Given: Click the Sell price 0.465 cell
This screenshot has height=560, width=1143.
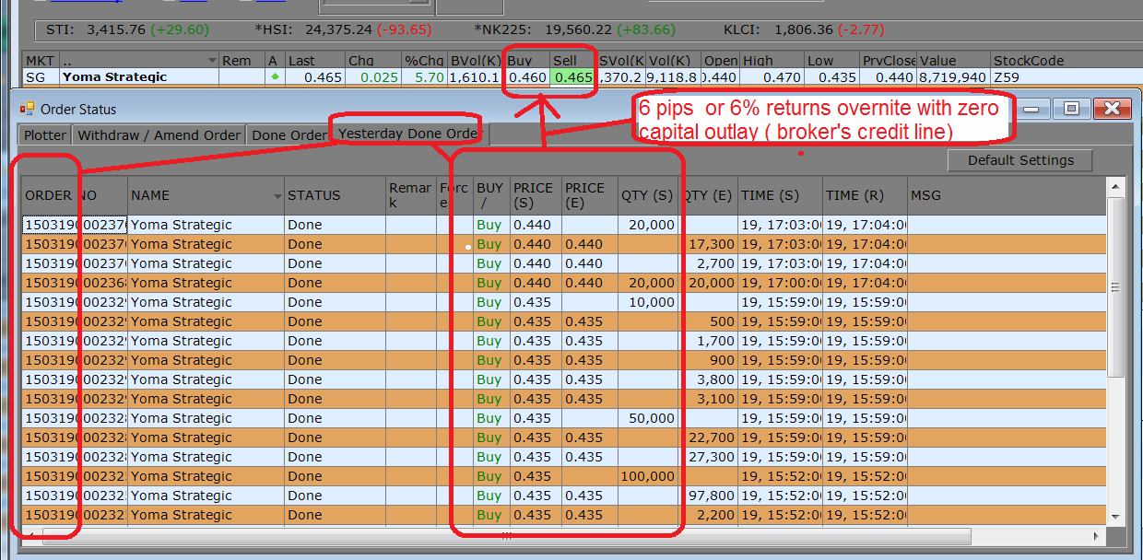Looking at the screenshot, I should coord(572,77).
